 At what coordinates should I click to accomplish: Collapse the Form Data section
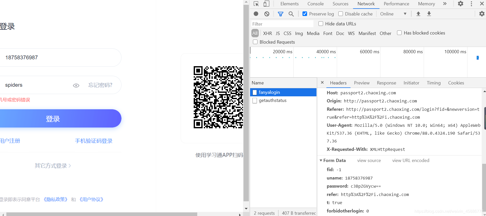(x=321, y=160)
